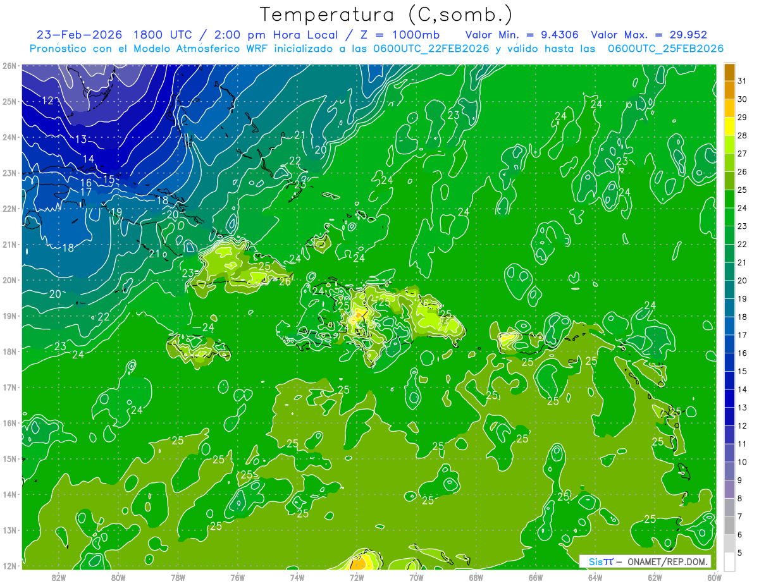Click the "15N" latitude axis label
Viewport: 759px width, 586px height.
click(x=9, y=458)
